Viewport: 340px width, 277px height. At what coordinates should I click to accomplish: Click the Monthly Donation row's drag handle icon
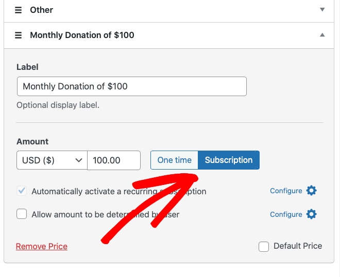click(19, 35)
